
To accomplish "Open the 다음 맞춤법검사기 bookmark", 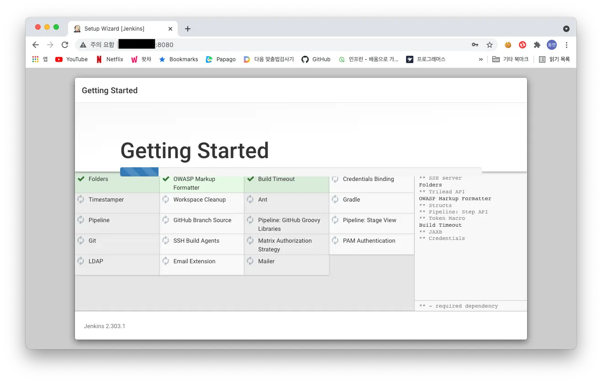I will [x=269, y=59].
